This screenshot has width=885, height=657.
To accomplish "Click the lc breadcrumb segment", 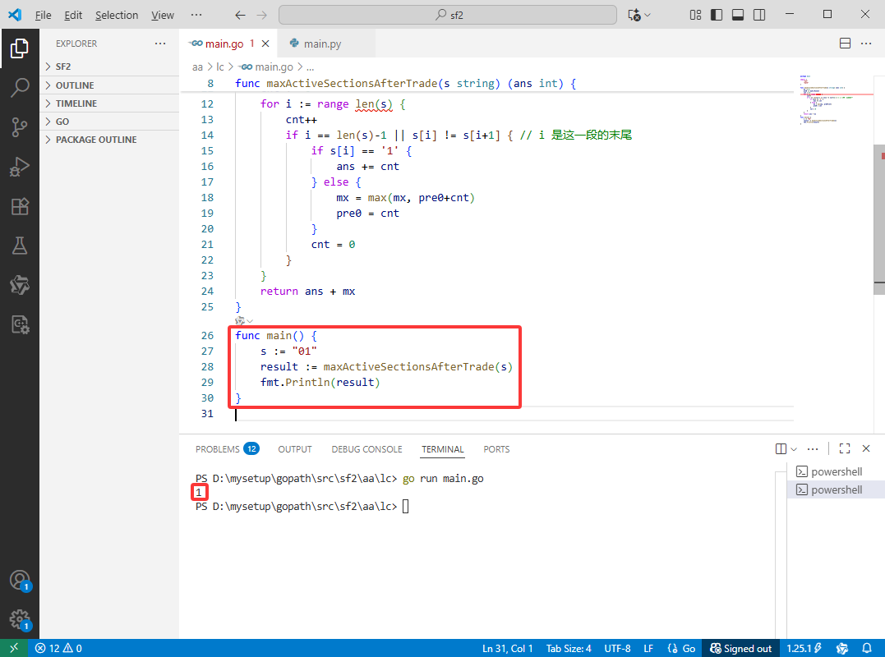I will (220, 67).
